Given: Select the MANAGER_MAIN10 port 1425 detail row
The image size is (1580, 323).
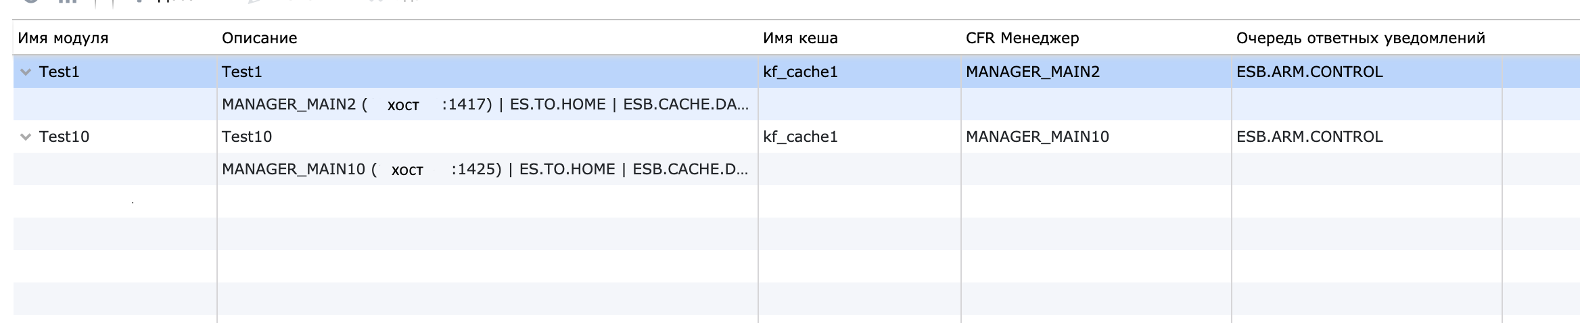Looking at the screenshot, I should (x=485, y=169).
